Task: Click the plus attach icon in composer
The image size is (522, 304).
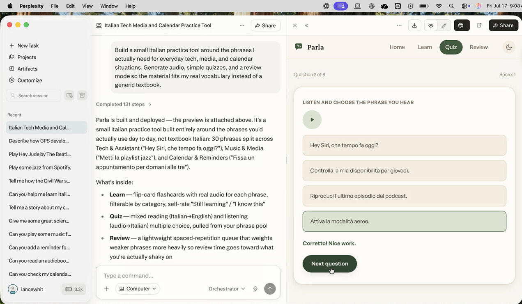Action: point(106,289)
